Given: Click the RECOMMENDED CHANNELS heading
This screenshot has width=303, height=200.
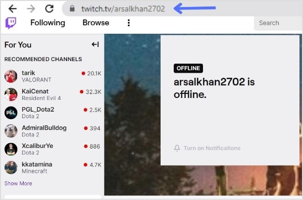Looking at the screenshot, I should click(43, 59).
